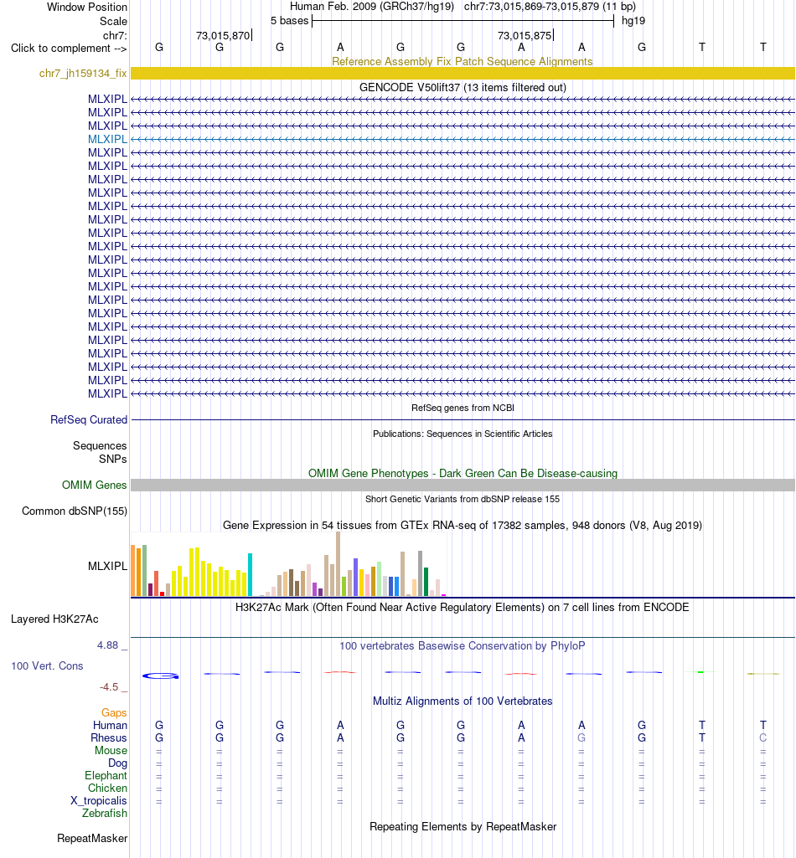Select the 'Mouse' alignment row label
Screen dimensions: 796x858
[x=111, y=751]
